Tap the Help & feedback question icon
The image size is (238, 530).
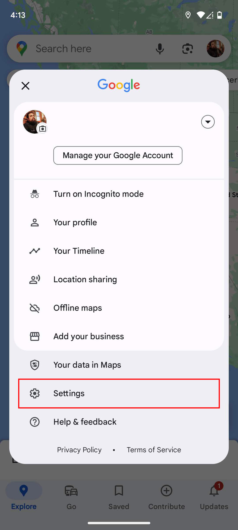point(35,422)
